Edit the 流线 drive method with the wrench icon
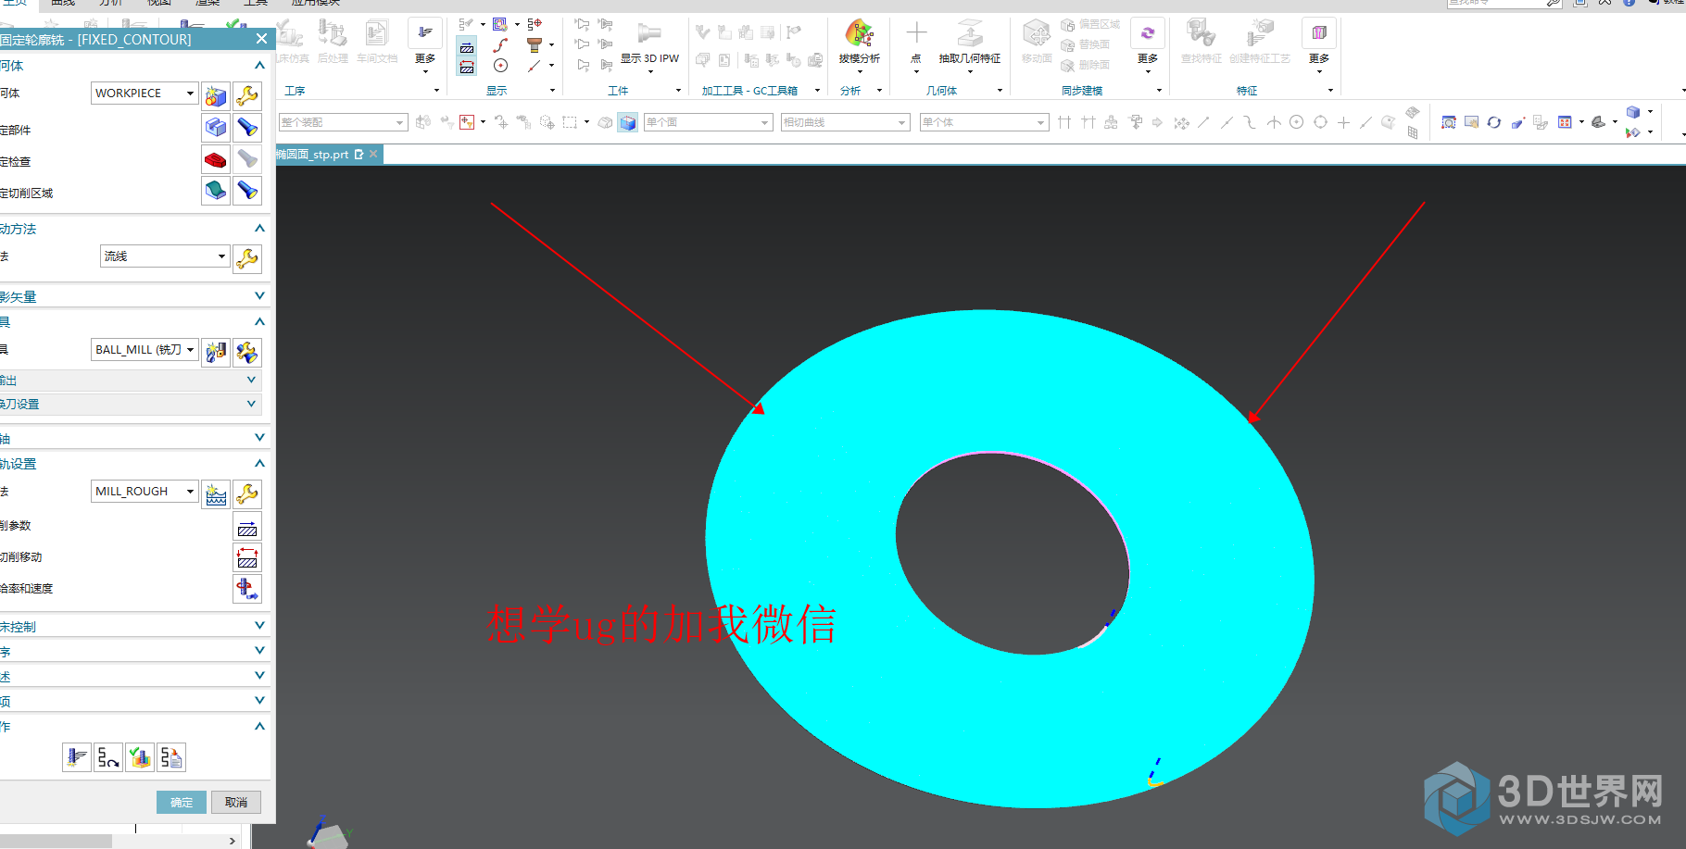This screenshot has width=1686, height=849. (x=247, y=258)
